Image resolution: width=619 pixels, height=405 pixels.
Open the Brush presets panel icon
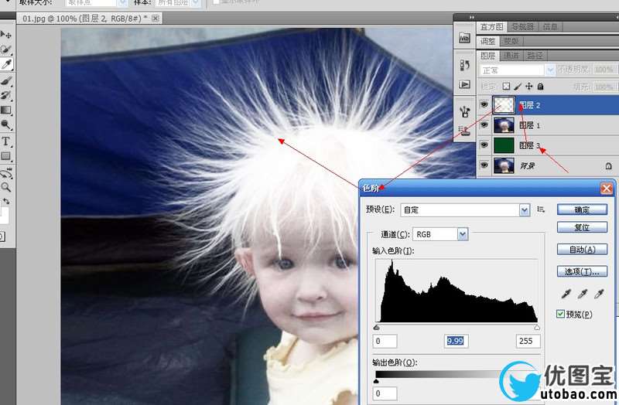click(464, 111)
